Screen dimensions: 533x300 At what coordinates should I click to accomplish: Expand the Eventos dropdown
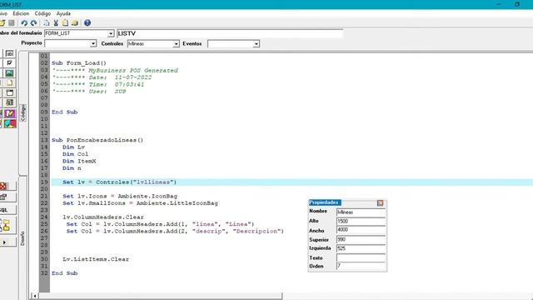click(257, 44)
